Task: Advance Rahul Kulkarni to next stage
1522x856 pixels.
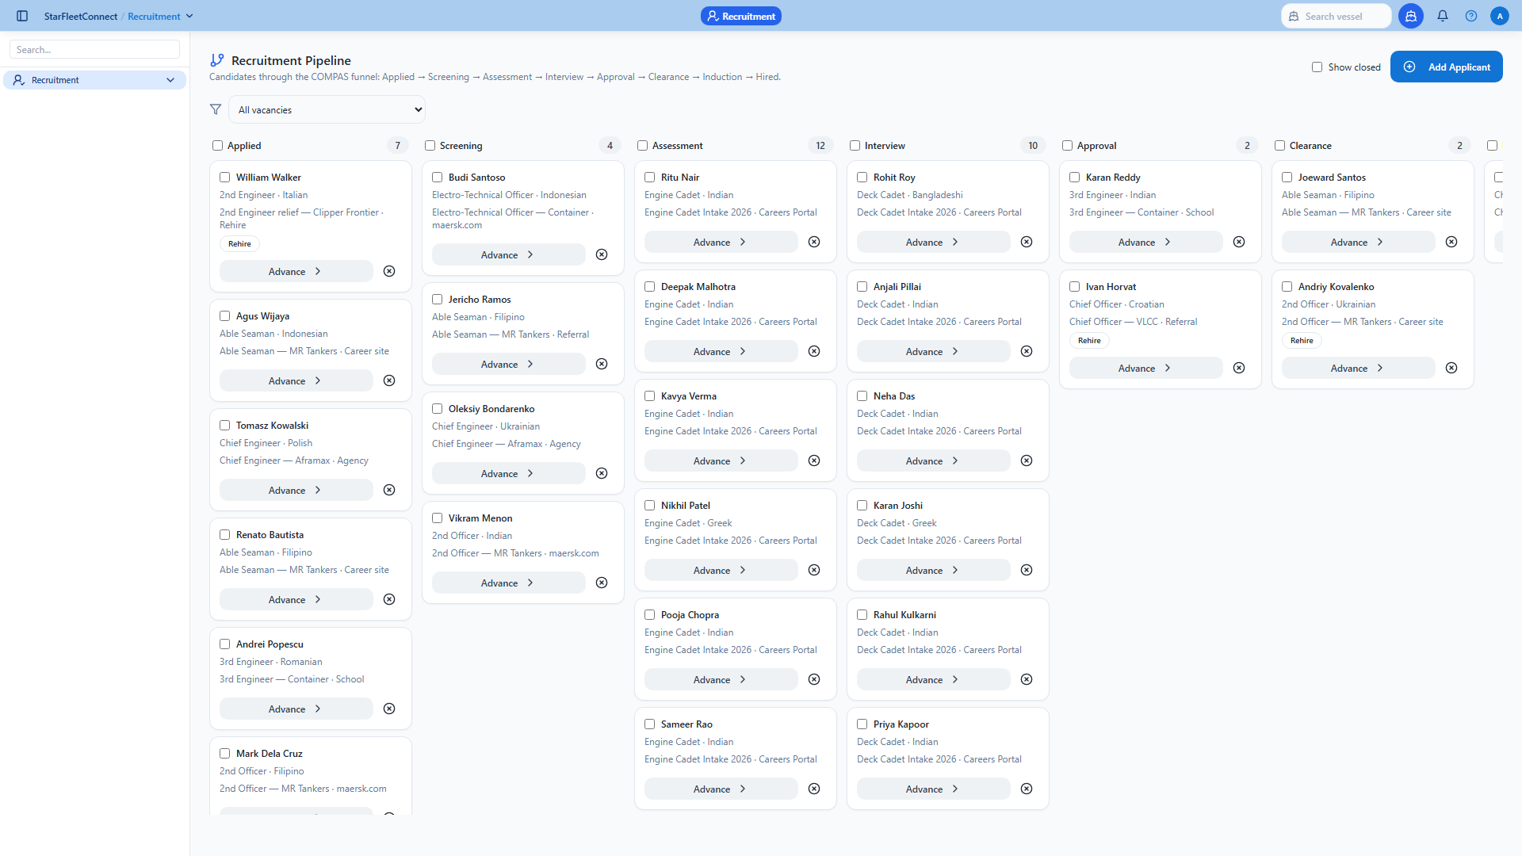Action: (933, 679)
